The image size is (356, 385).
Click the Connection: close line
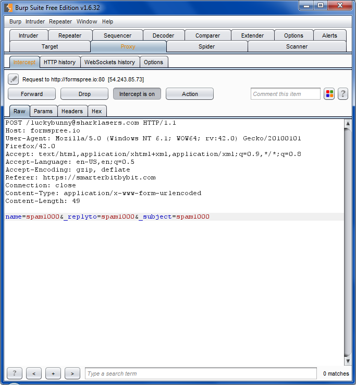click(41, 185)
